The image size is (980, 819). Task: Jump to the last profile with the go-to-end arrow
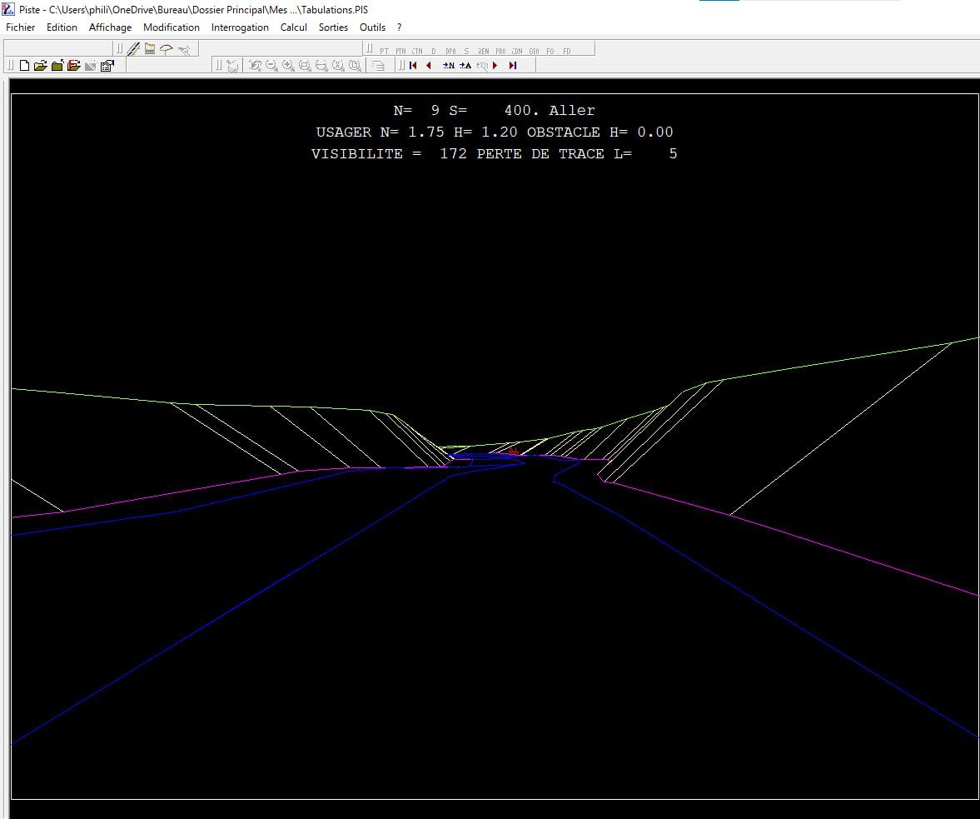pos(513,66)
